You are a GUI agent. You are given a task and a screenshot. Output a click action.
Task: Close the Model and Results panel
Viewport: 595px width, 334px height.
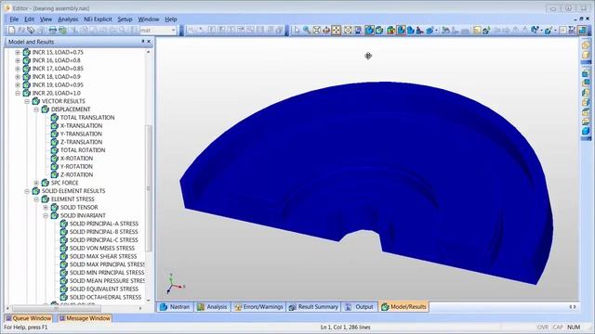pyautogui.click(x=149, y=41)
